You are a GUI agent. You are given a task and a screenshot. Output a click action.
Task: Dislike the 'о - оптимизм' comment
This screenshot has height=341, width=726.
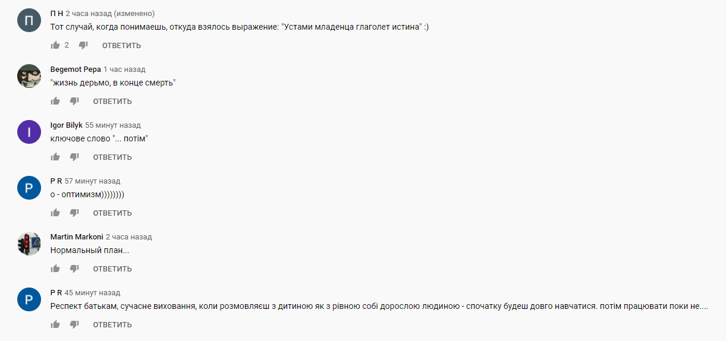point(74,213)
